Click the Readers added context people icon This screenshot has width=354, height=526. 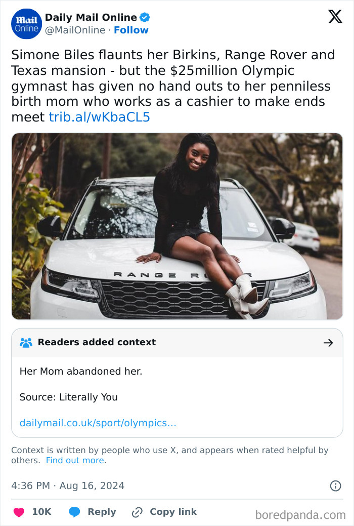pyautogui.click(x=26, y=342)
